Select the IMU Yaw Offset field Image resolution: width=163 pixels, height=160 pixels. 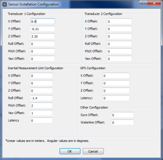(x=41, y=113)
